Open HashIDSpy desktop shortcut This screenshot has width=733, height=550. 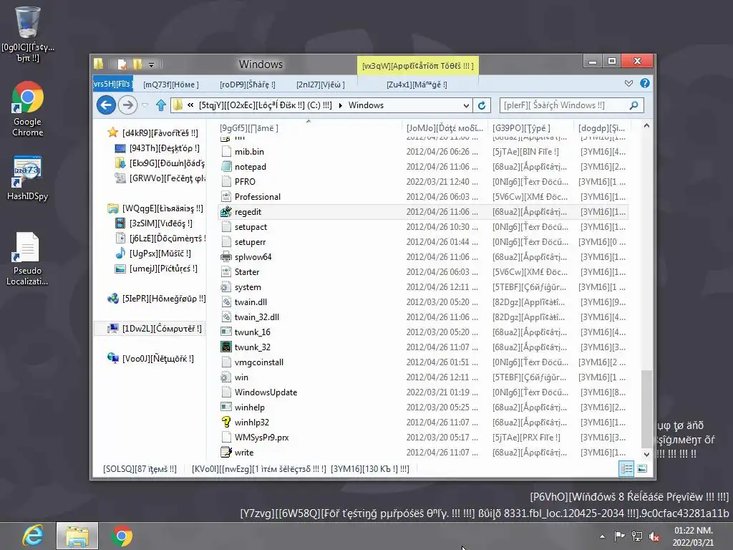28,178
